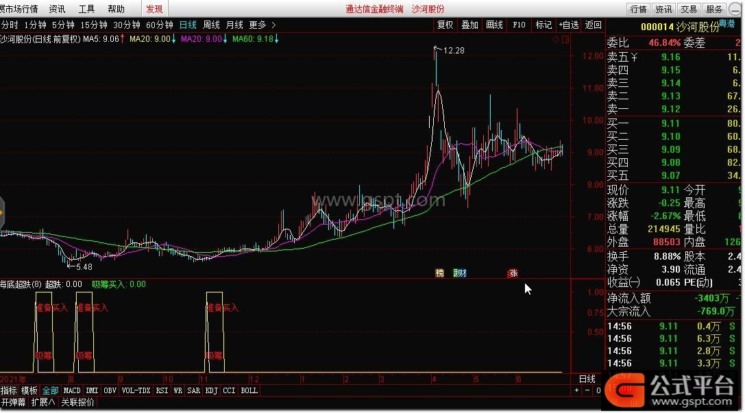Click the 叠加 overlay button
The width and height of the screenshot is (745, 413).
click(x=470, y=25)
